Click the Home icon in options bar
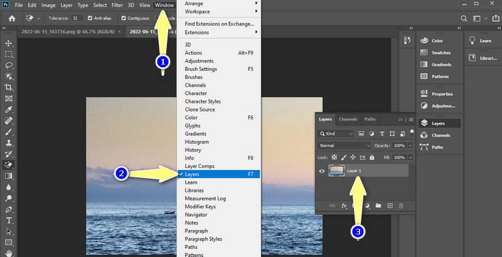The height and width of the screenshot is (257, 502). (x=11, y=18)
